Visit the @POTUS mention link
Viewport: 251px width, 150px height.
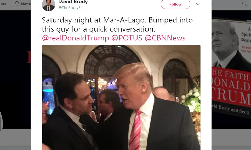[x=127, y=38]
